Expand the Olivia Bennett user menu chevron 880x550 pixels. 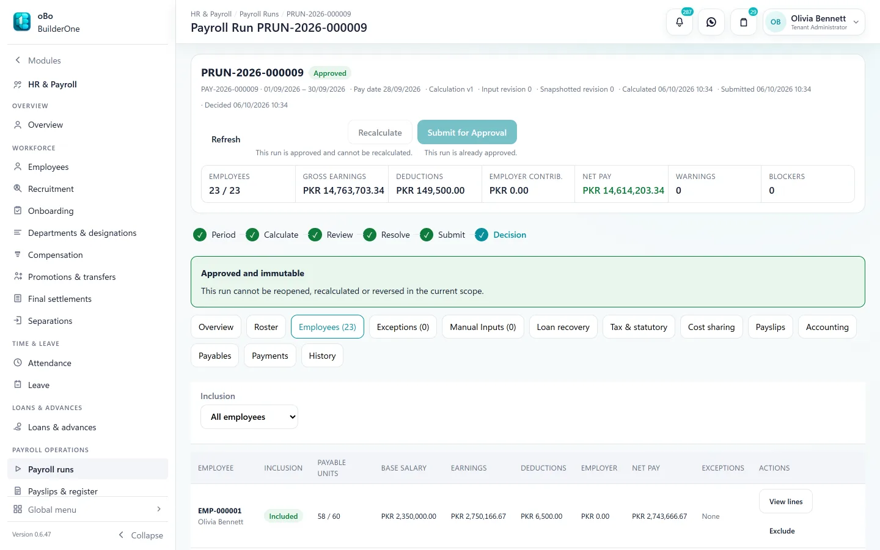(x=856, y=22)
